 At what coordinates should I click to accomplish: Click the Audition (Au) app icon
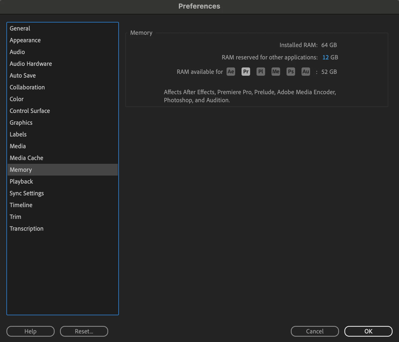point(306,72)
